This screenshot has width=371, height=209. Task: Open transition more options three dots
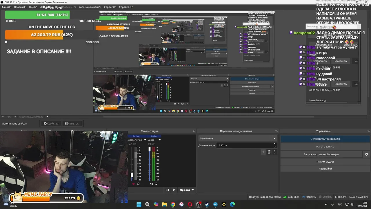(x=275, y=152)
